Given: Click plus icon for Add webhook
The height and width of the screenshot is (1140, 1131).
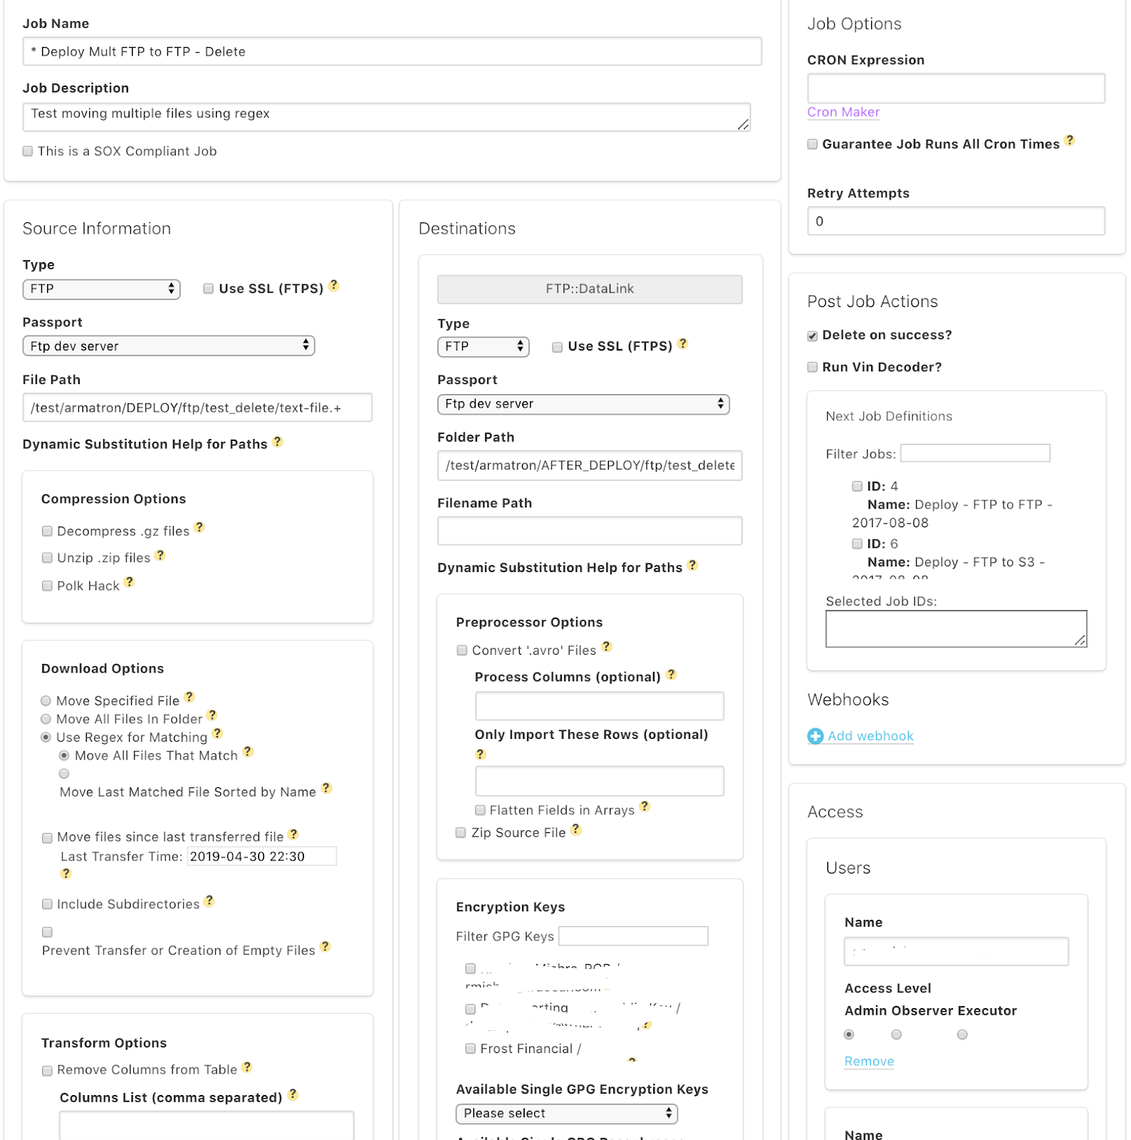Looking at the screenshot, I should point(815,736).
